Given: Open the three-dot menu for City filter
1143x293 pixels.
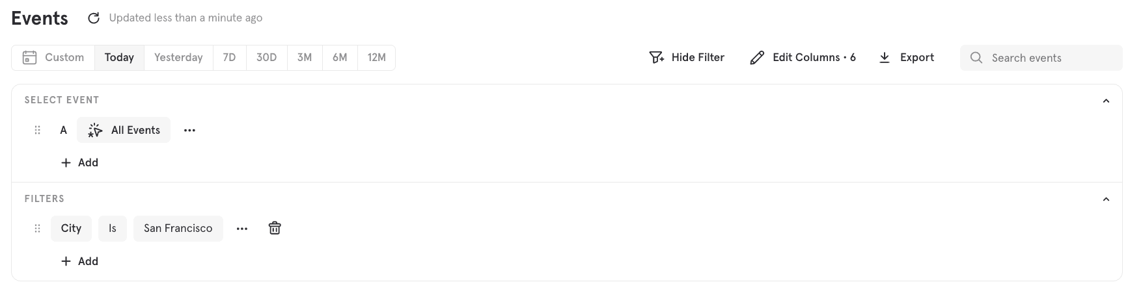Looking at the screenshot, I should point(242,229).
